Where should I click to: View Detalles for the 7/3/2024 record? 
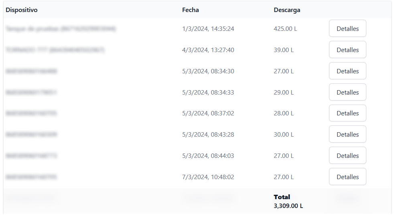tap(347, 177)
